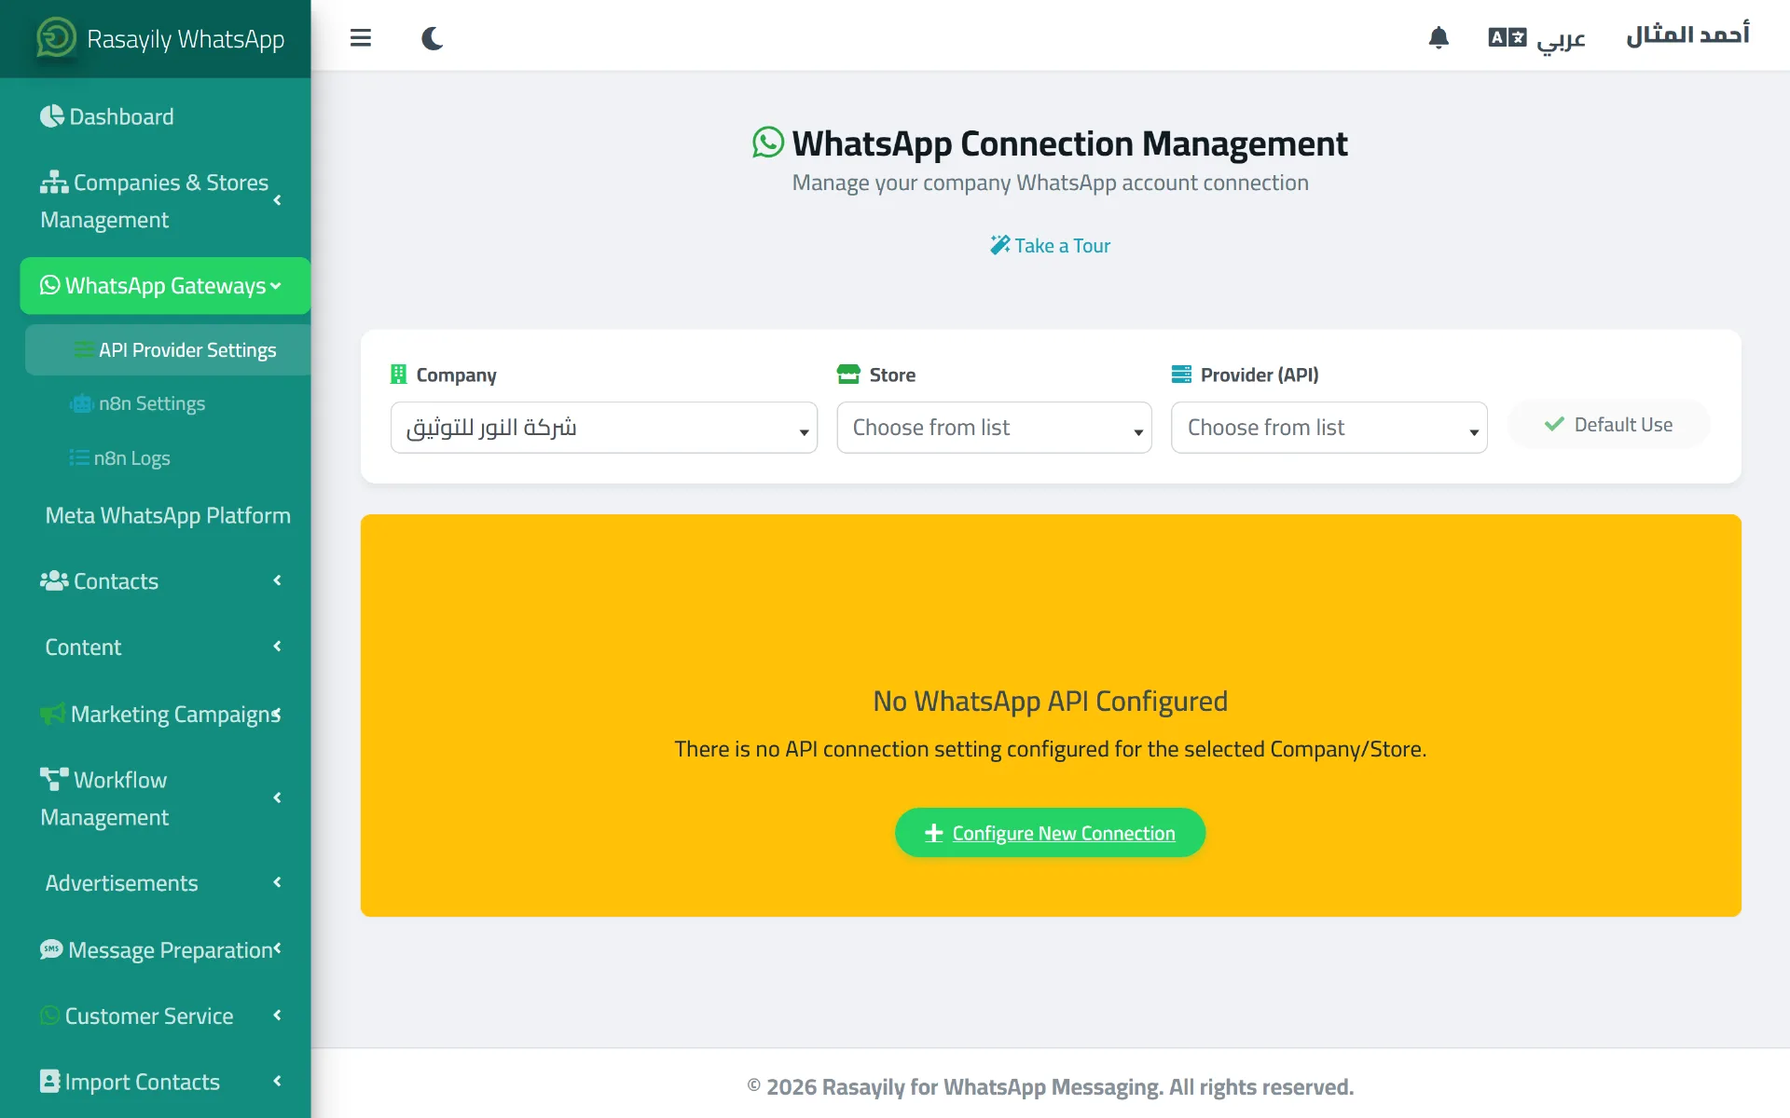Click the Contacts users icon
This screenshot has height=1118, width=1790.
[54, 580]
